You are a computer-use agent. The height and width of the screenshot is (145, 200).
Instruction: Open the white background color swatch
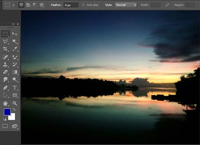[x=12, y=117]
